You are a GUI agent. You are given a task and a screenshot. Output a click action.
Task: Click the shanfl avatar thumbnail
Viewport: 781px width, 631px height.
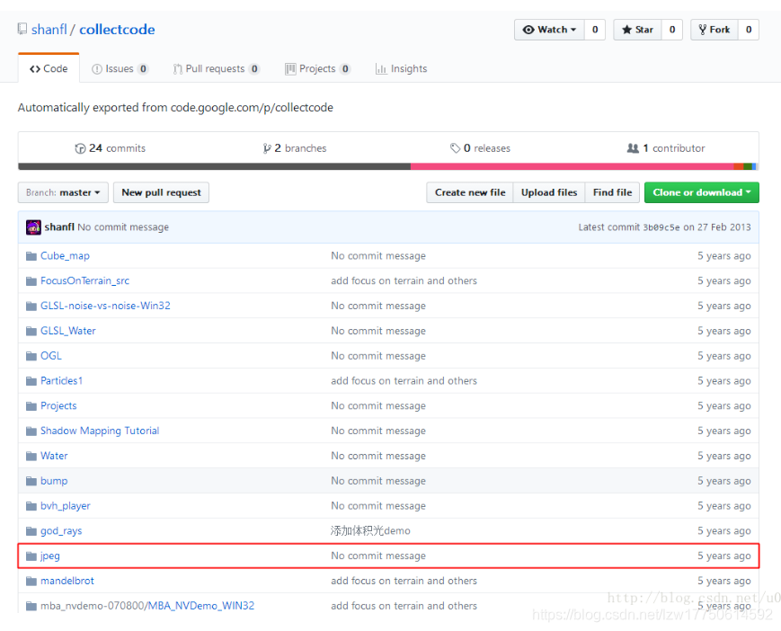pyautogui.click(x=33, y=227)
